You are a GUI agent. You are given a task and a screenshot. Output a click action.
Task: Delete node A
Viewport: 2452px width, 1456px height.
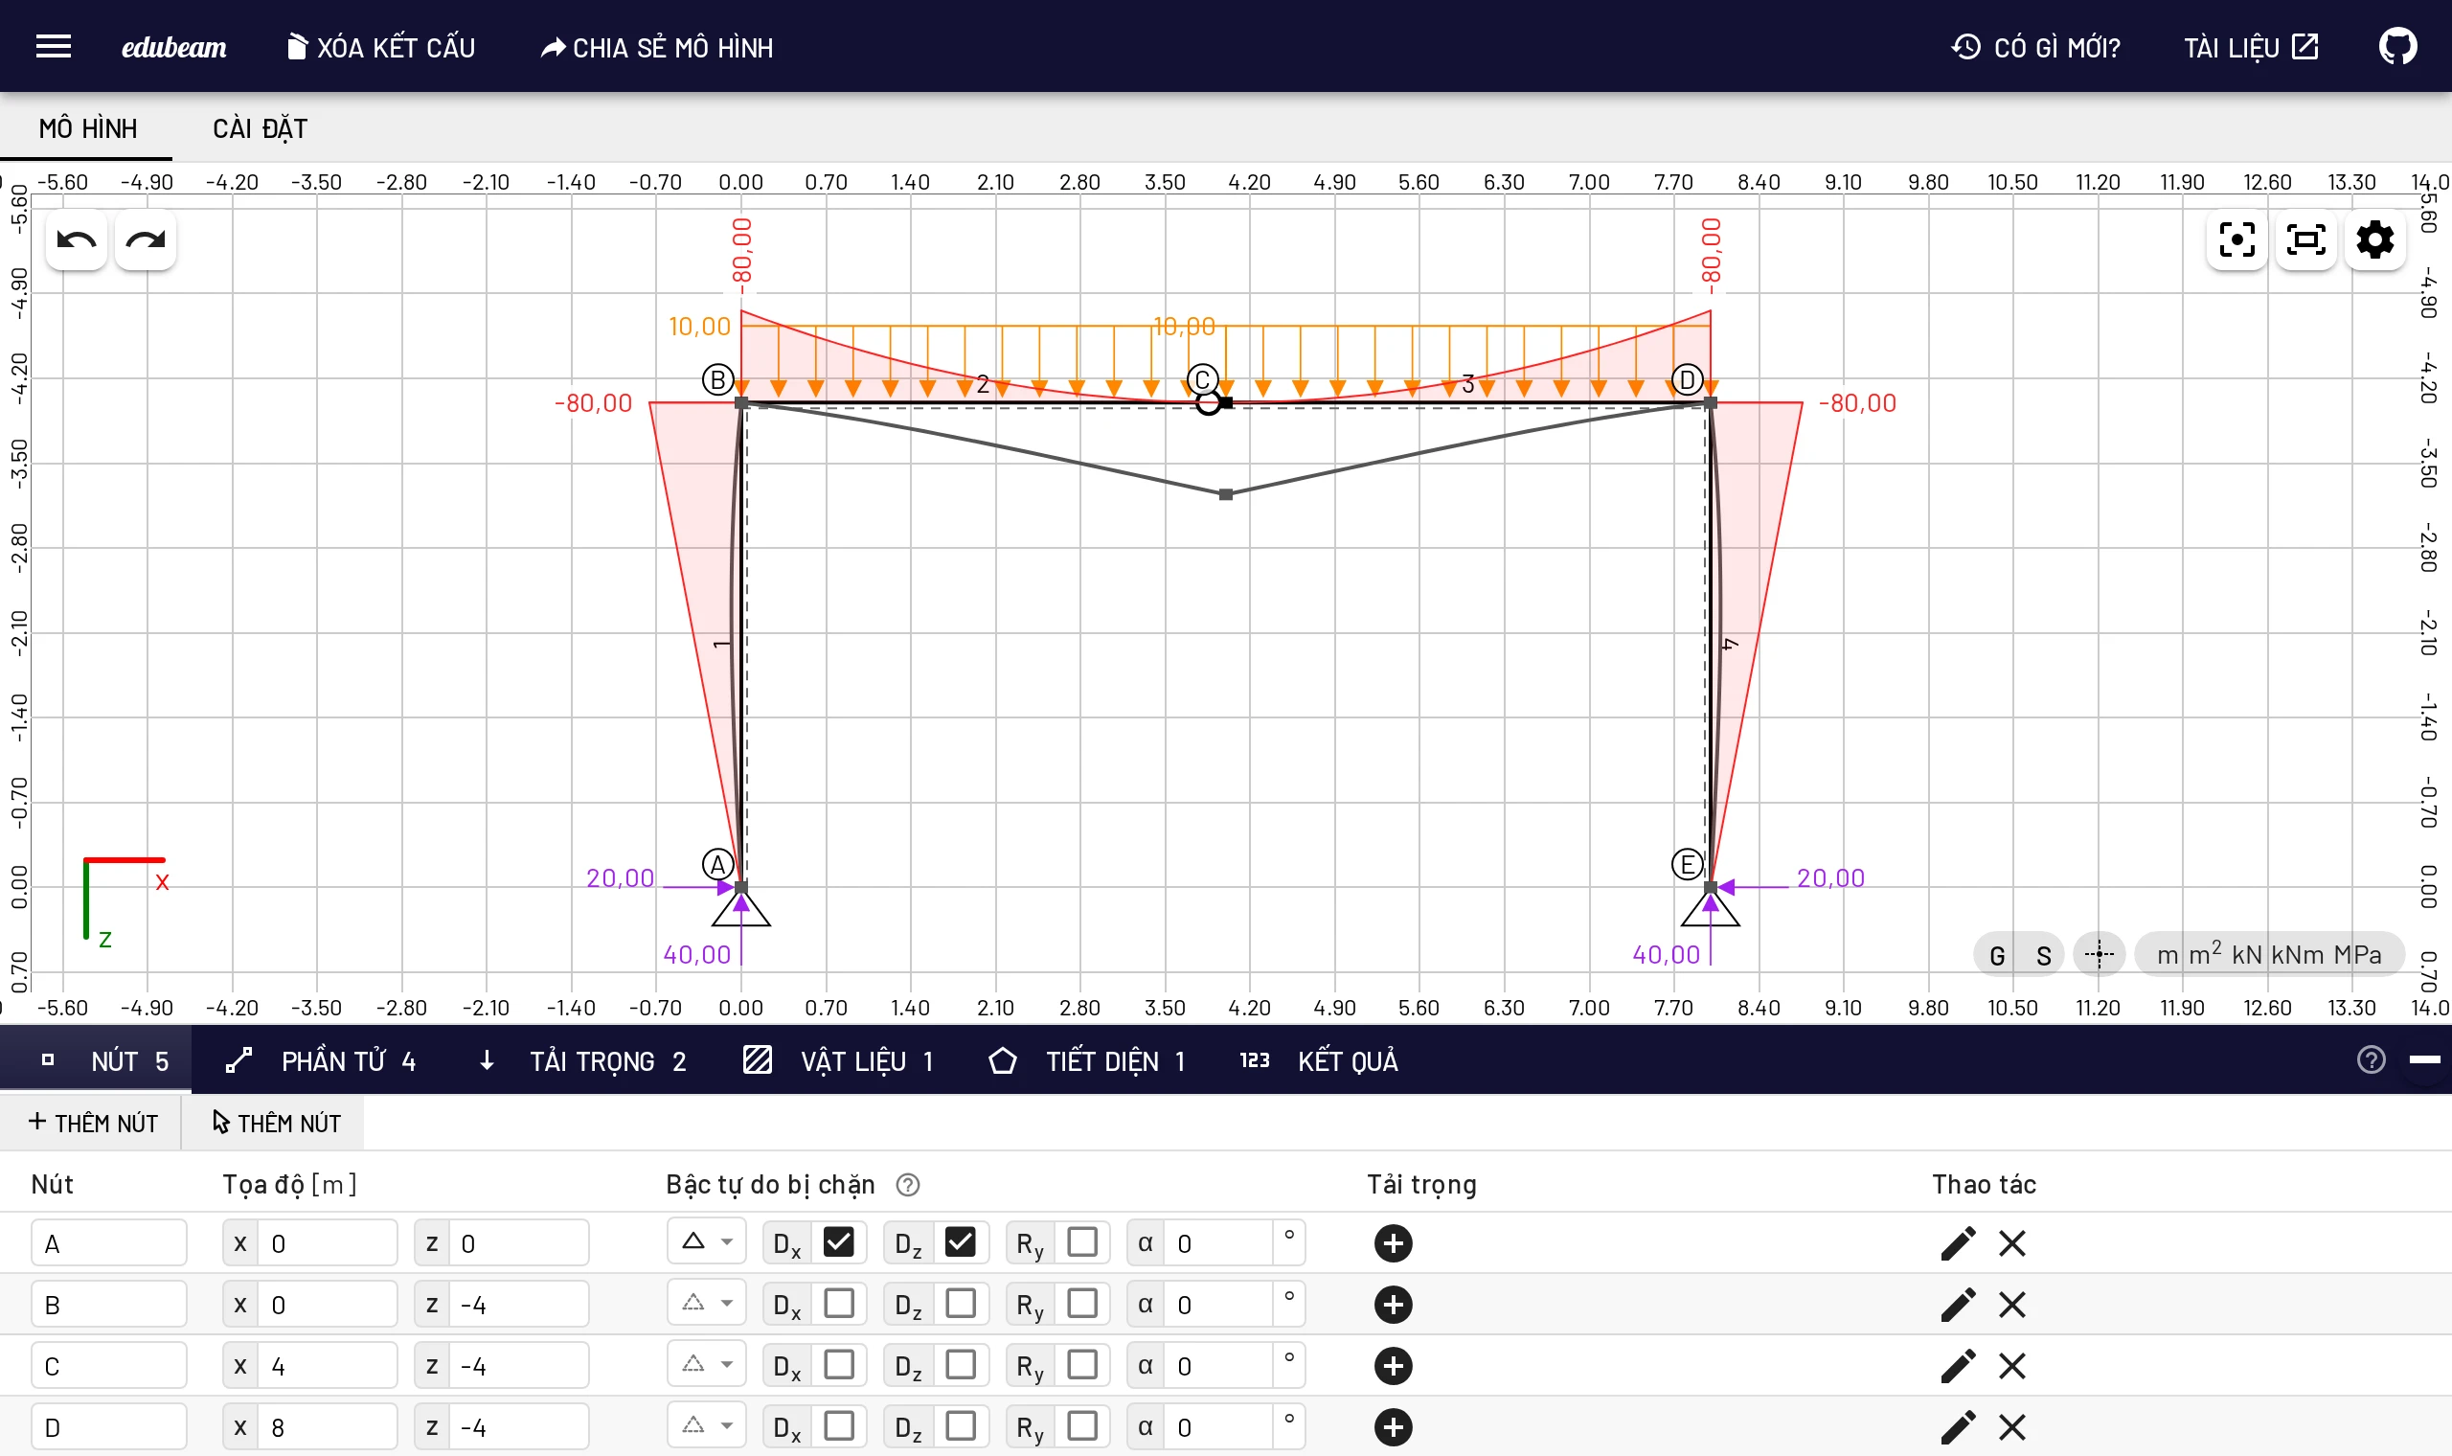click(x=2011, y=1243)
